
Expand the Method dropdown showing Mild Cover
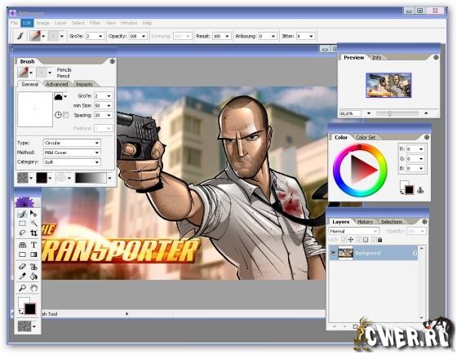pos(72,153)
